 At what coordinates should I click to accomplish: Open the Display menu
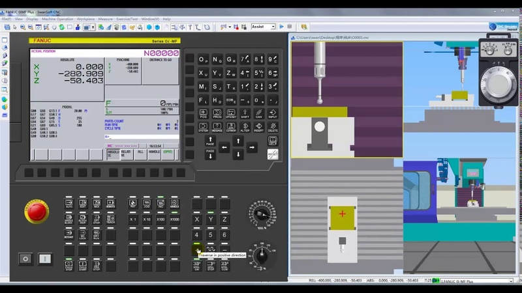[x=32, y=19]
